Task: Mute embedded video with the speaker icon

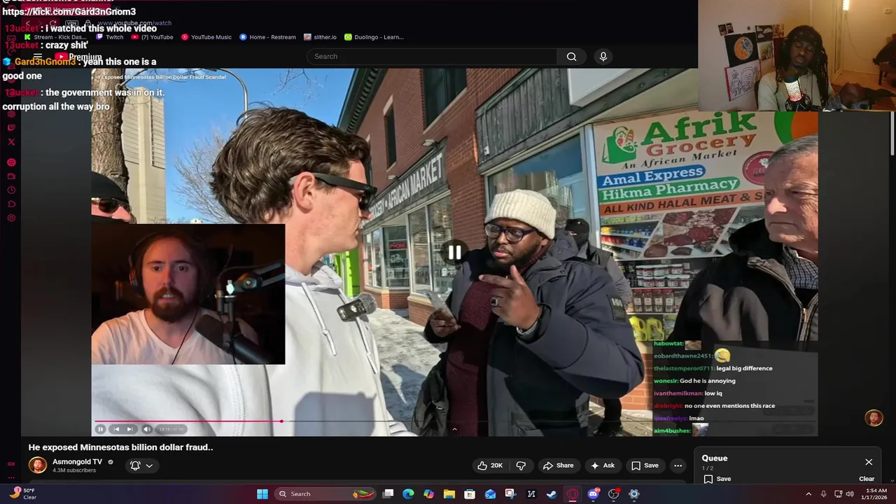Action: pos(146,429)
